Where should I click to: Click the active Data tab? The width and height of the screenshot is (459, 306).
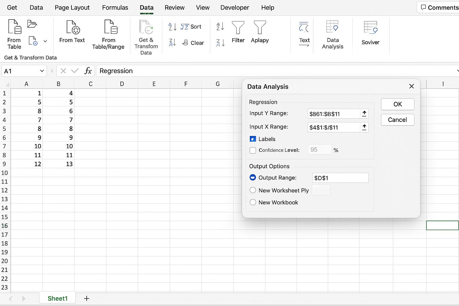pos(146,7)
